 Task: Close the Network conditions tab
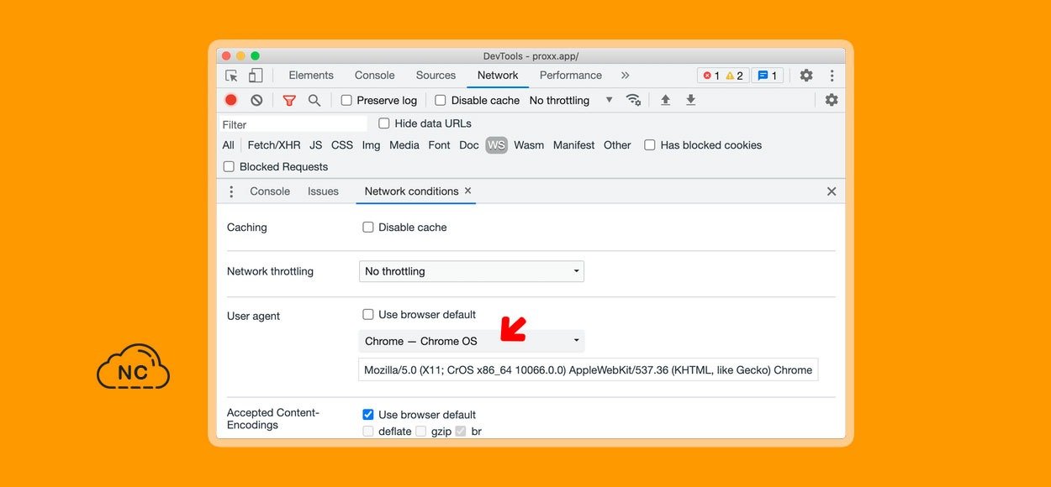tap(468, 191)
